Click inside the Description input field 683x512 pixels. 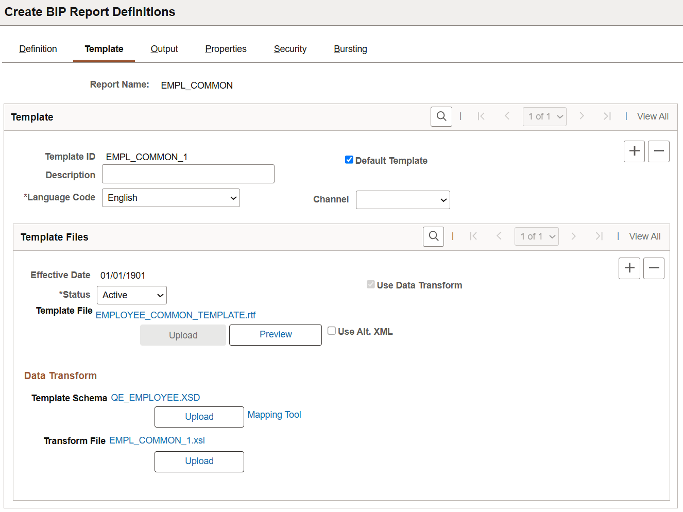click(x=187, y=174)
